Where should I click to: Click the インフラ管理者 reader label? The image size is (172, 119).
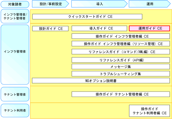pyautogui.click(x=15, y=54)
